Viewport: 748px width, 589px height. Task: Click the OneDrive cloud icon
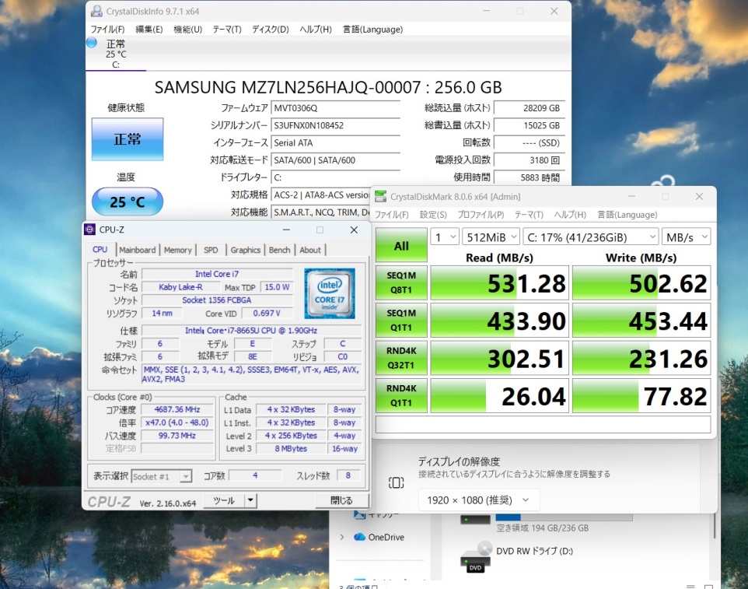tap(359, 537)
